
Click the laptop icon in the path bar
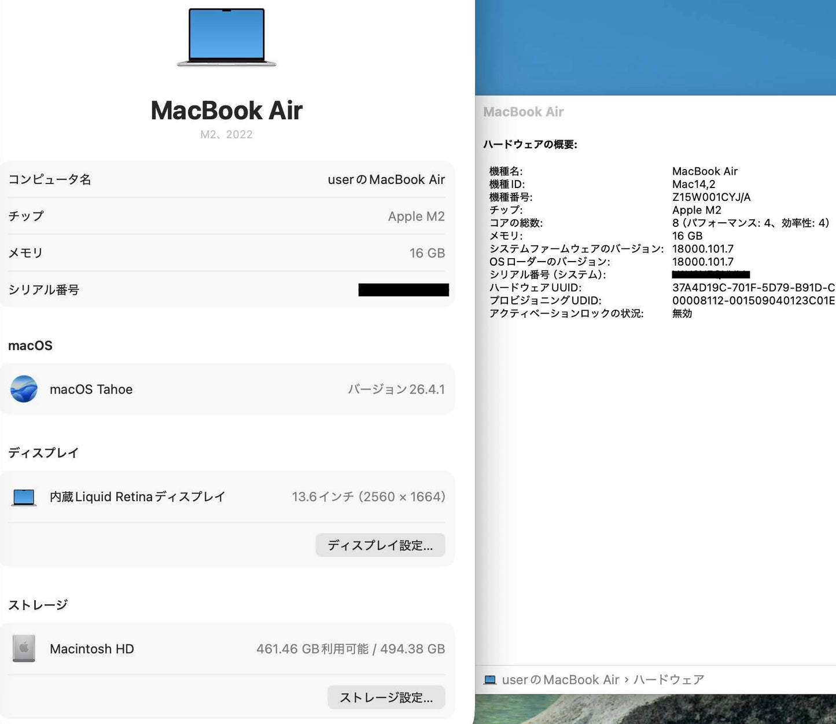490,680
